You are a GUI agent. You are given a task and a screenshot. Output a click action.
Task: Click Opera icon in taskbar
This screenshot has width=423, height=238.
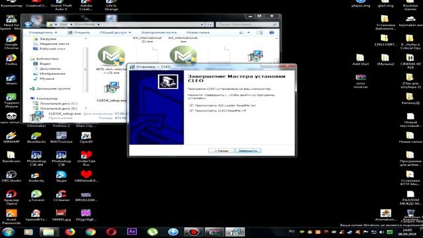click(x=111, y=232)
